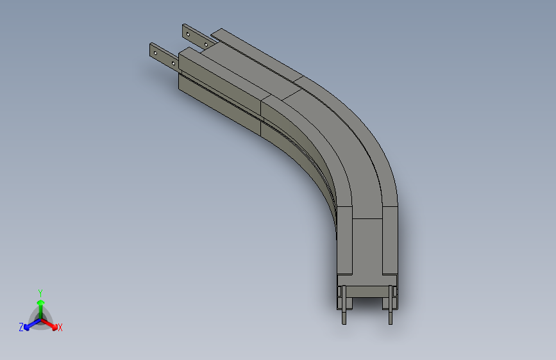
Task: Select the left protruding pin at the model's bottom end
Action: point(344,305)
